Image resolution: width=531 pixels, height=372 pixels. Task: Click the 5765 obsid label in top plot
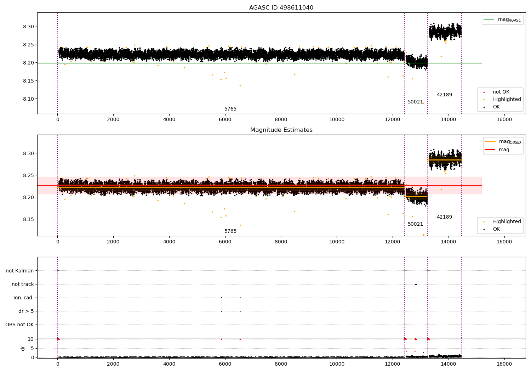(230, 109)
